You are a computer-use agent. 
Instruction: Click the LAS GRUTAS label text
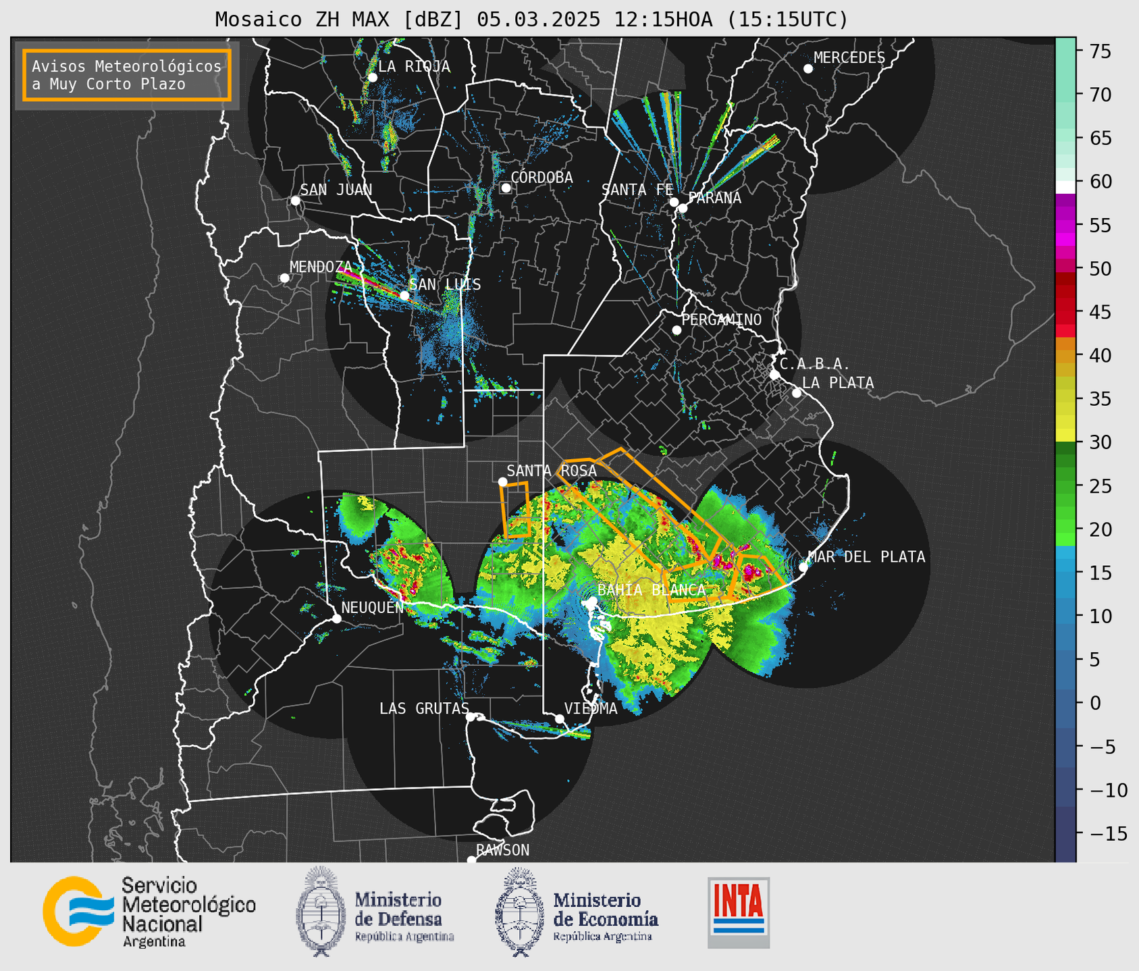tap(424, 708)
